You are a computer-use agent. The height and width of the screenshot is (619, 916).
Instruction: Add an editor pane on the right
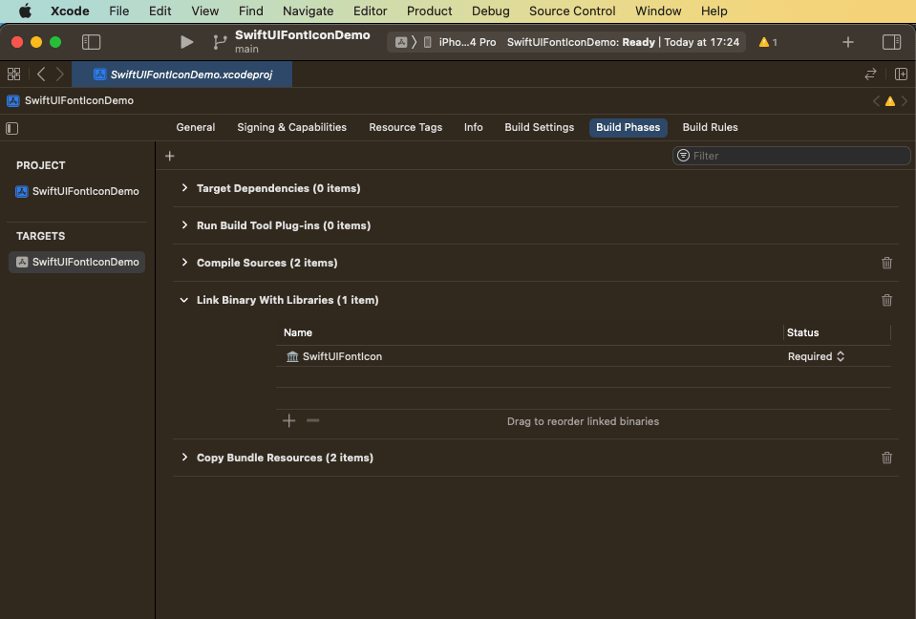901,75
